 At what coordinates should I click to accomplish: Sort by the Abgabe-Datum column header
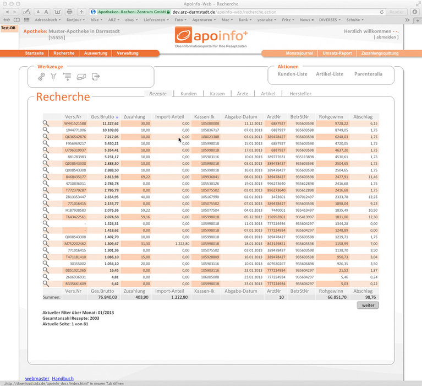tap(241, 117)
